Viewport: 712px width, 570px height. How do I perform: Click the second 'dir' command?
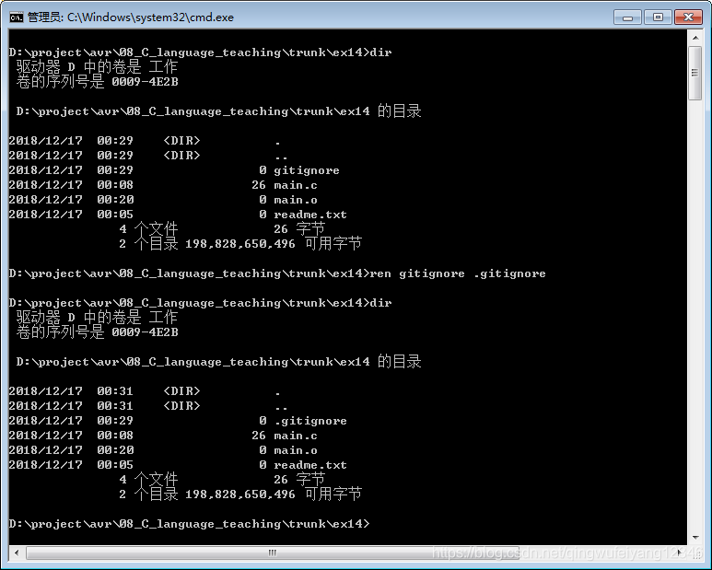pos(380,303)
